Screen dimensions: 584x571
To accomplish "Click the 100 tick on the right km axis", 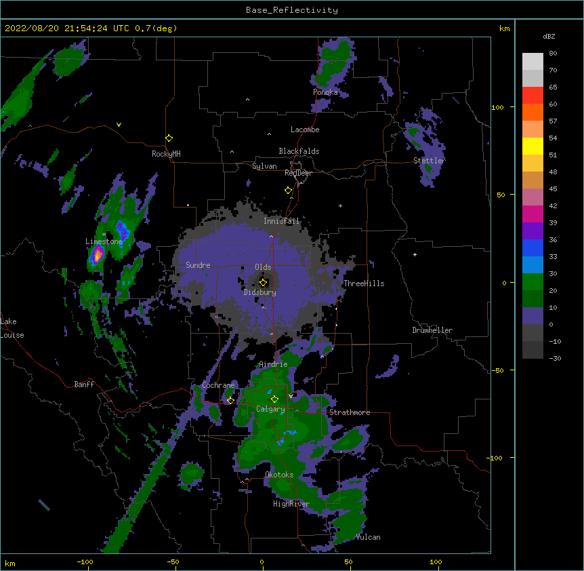I will click(x=497, y=108).
